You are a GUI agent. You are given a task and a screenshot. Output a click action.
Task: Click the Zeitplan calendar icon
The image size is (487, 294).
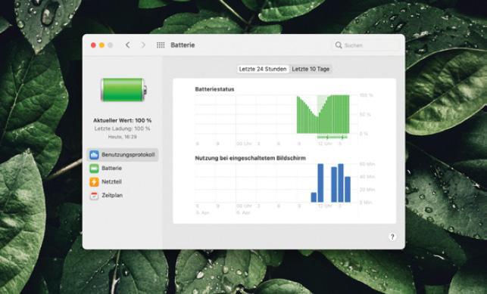(x=94, y=196)
